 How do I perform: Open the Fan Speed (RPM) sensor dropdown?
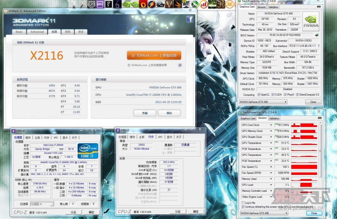[x=271, y=173]
